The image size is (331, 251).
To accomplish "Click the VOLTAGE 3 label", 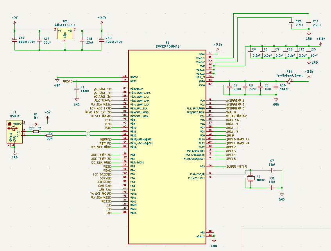I will (102, 97).
